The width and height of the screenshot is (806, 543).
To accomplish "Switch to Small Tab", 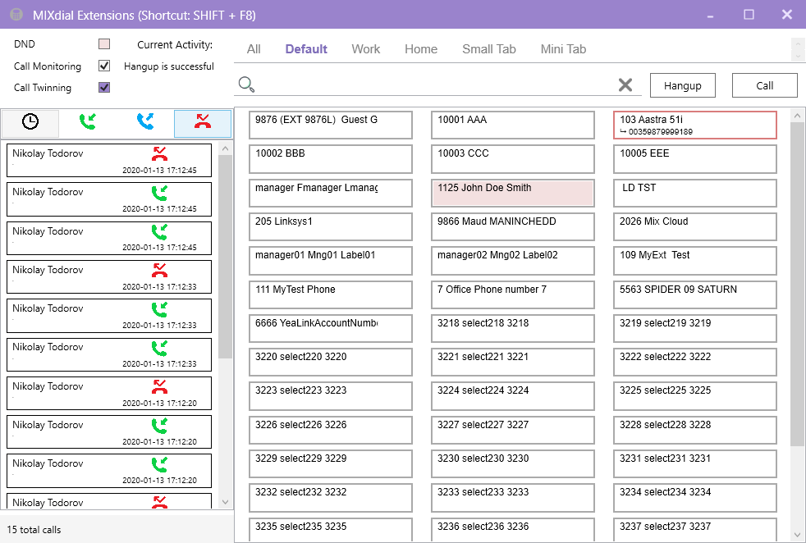I will (489, 49).
